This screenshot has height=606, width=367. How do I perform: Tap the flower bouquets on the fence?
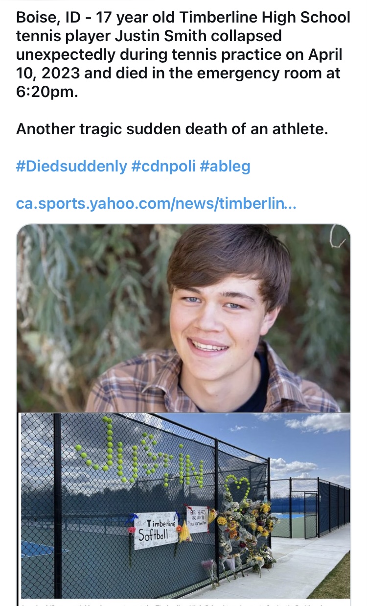pos(245,529)
